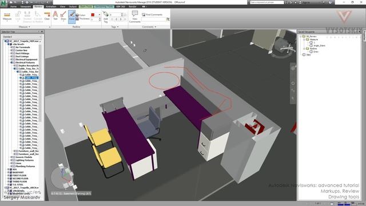This screenshot has height=206, width=366.
Task: Expand the FIRST FLOOR level node
Action: click(9, 176)
